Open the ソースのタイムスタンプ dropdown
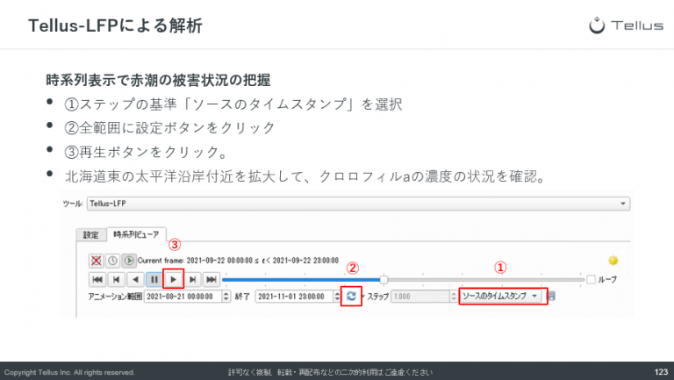This screenshot has height=380, width=674. tap(500, 296)
